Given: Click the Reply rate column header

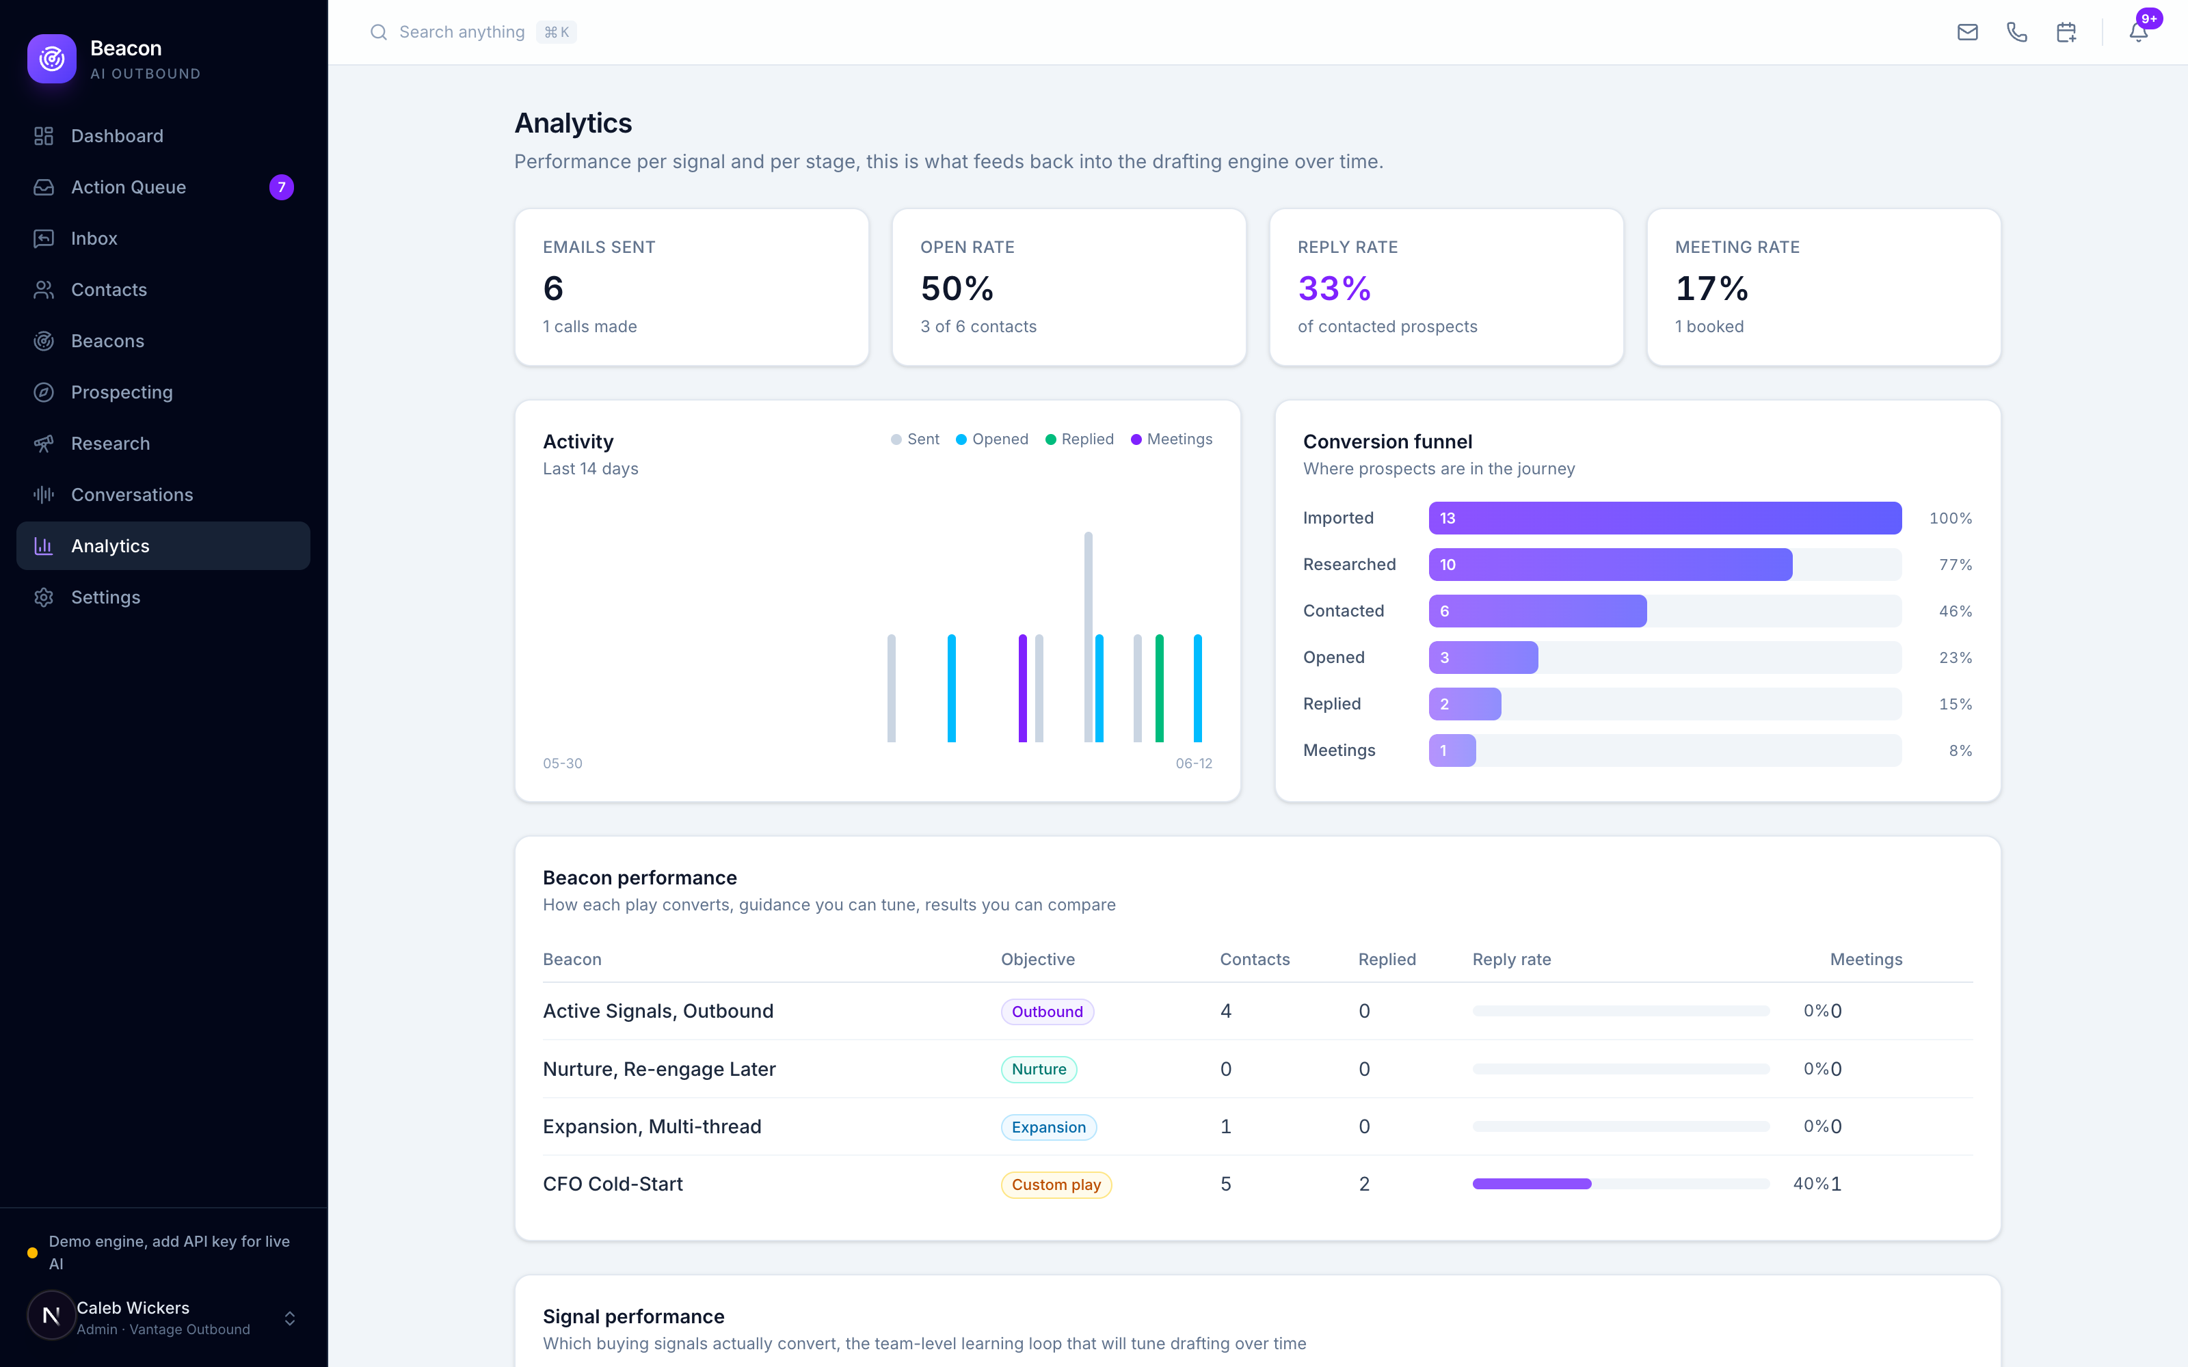Looking at the screenshot, I should click(x=1512, y=959).
